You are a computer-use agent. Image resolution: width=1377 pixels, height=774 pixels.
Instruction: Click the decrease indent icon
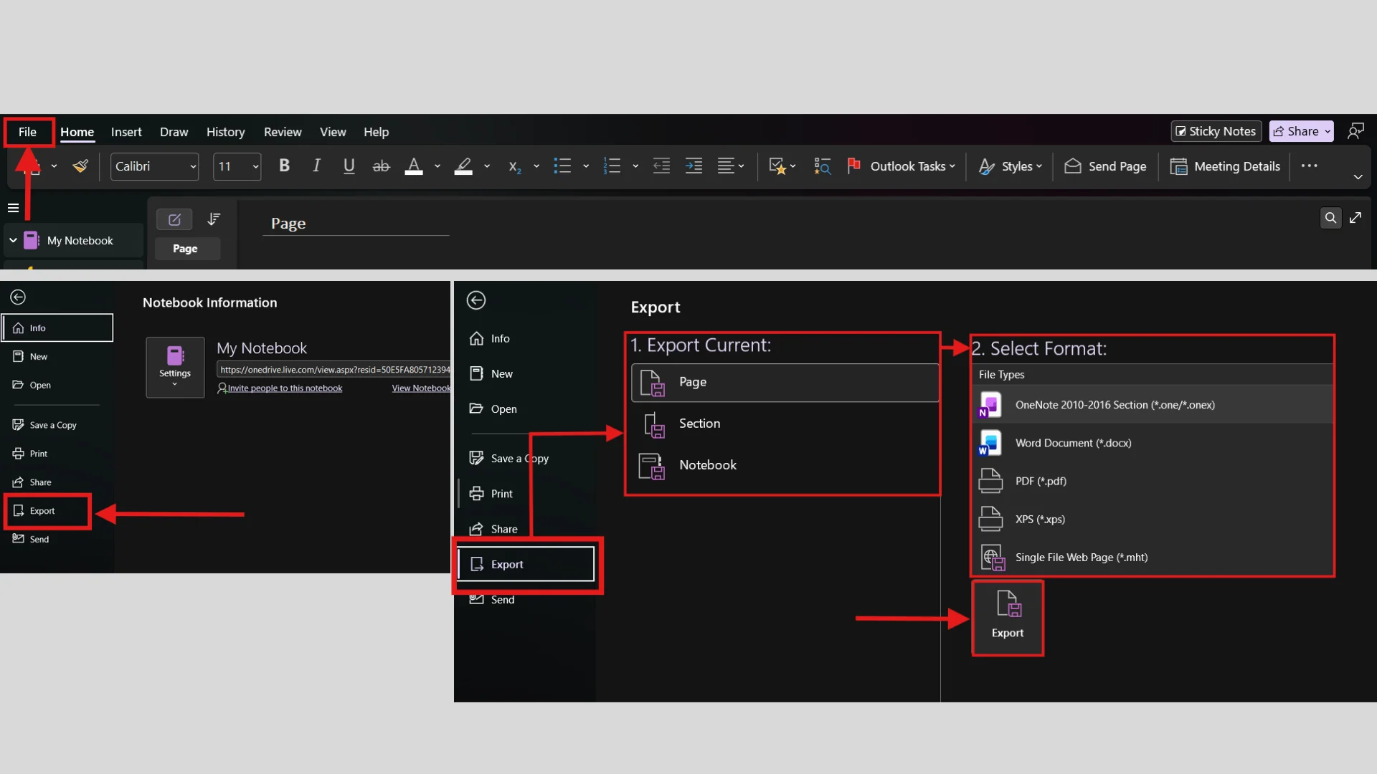661,166
